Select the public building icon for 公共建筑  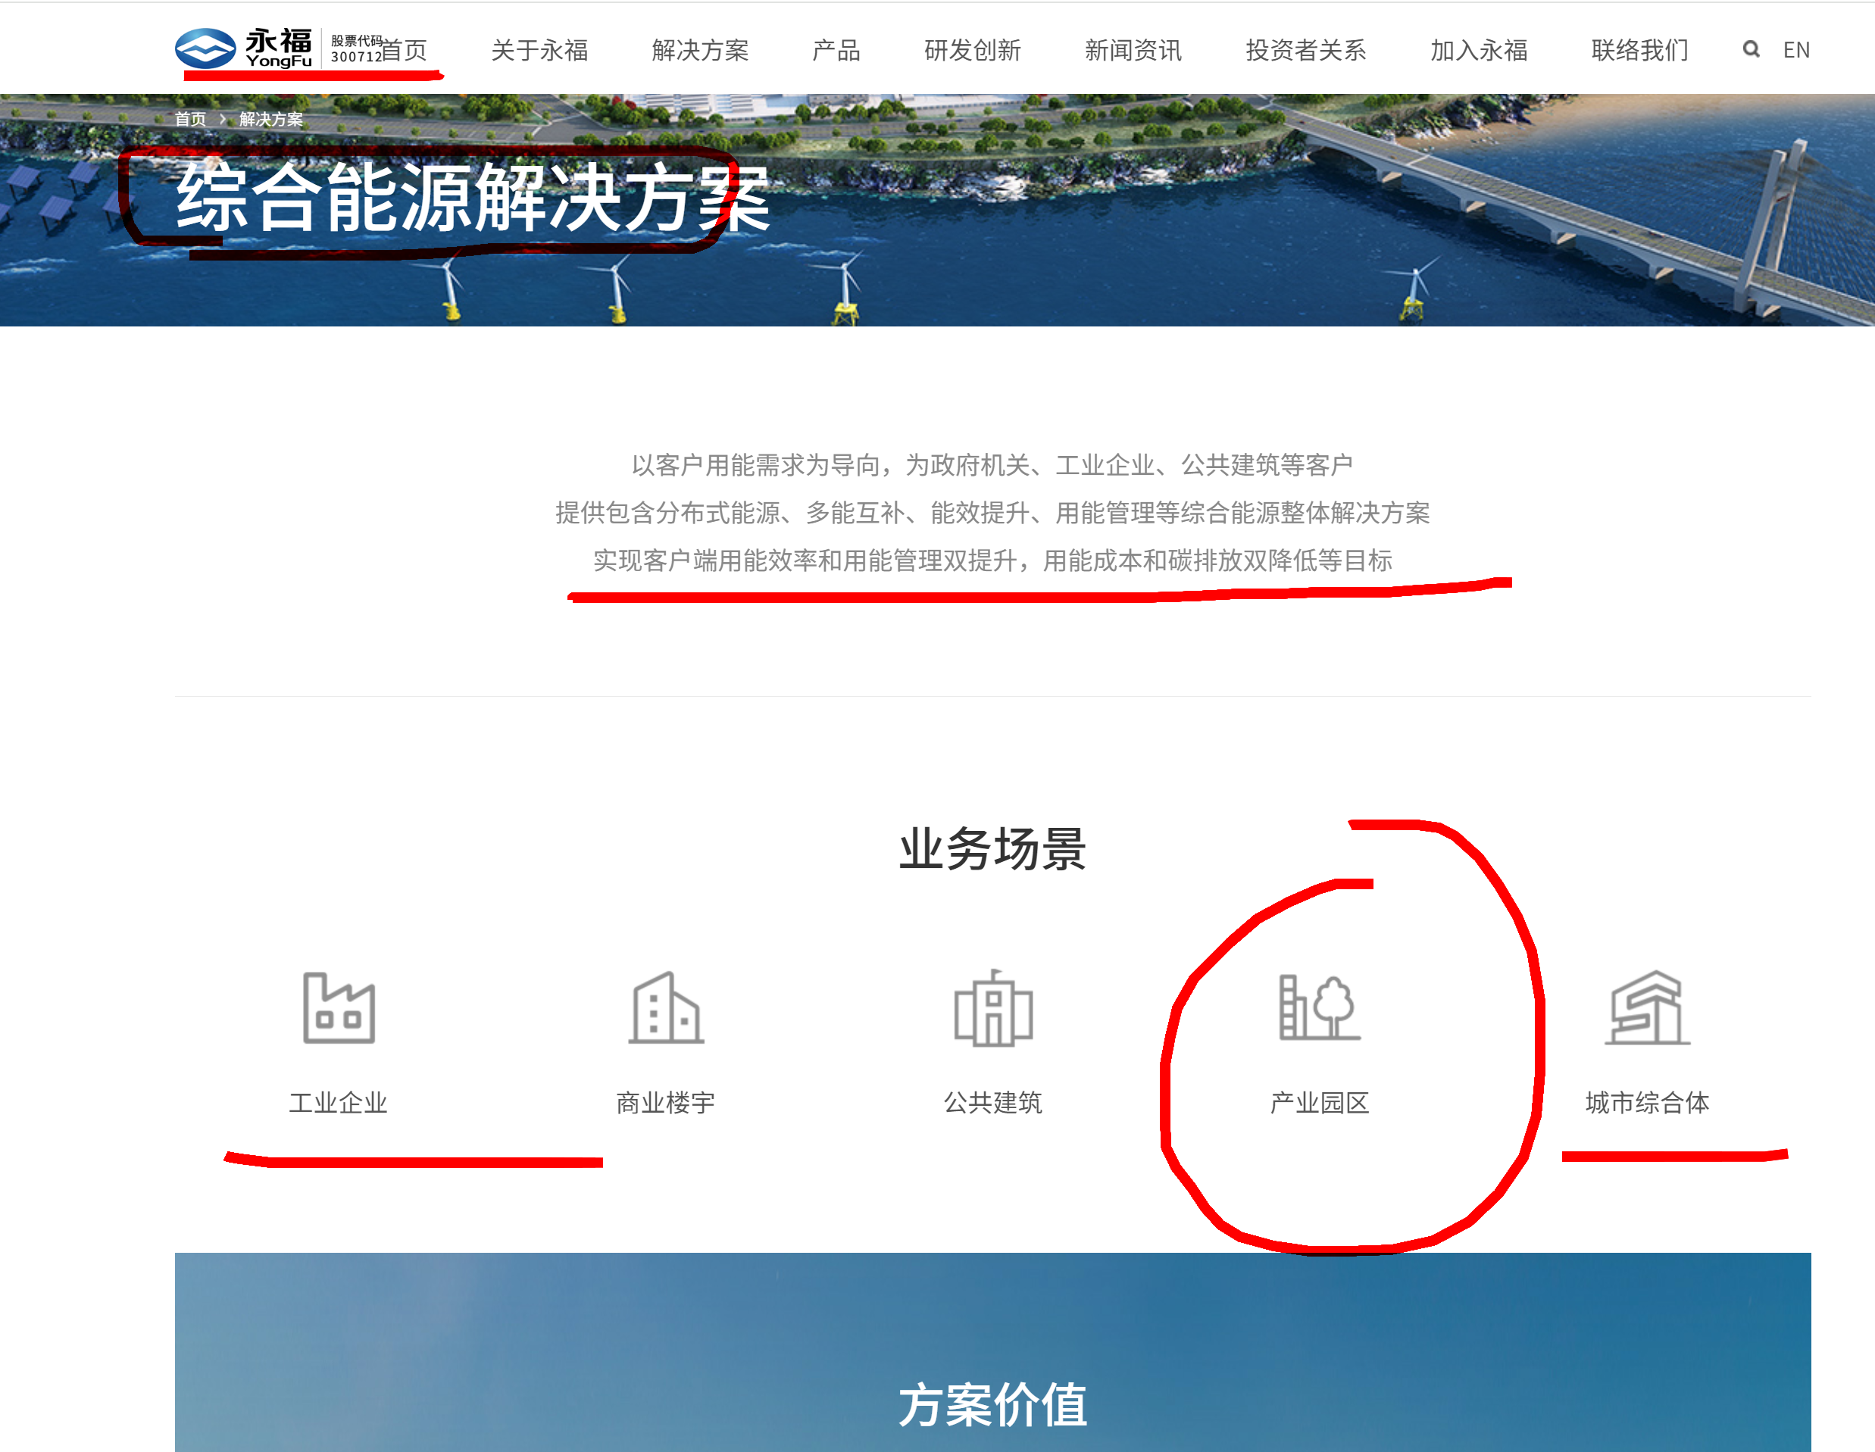tap(993, 1007)
